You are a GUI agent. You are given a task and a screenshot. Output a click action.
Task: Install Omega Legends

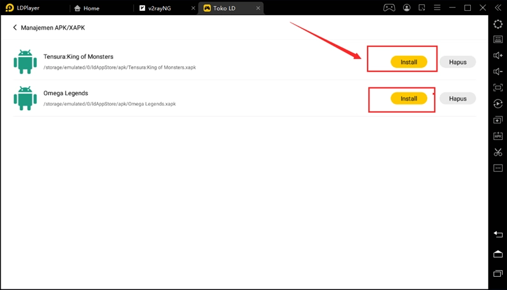(x=409, y=99)
